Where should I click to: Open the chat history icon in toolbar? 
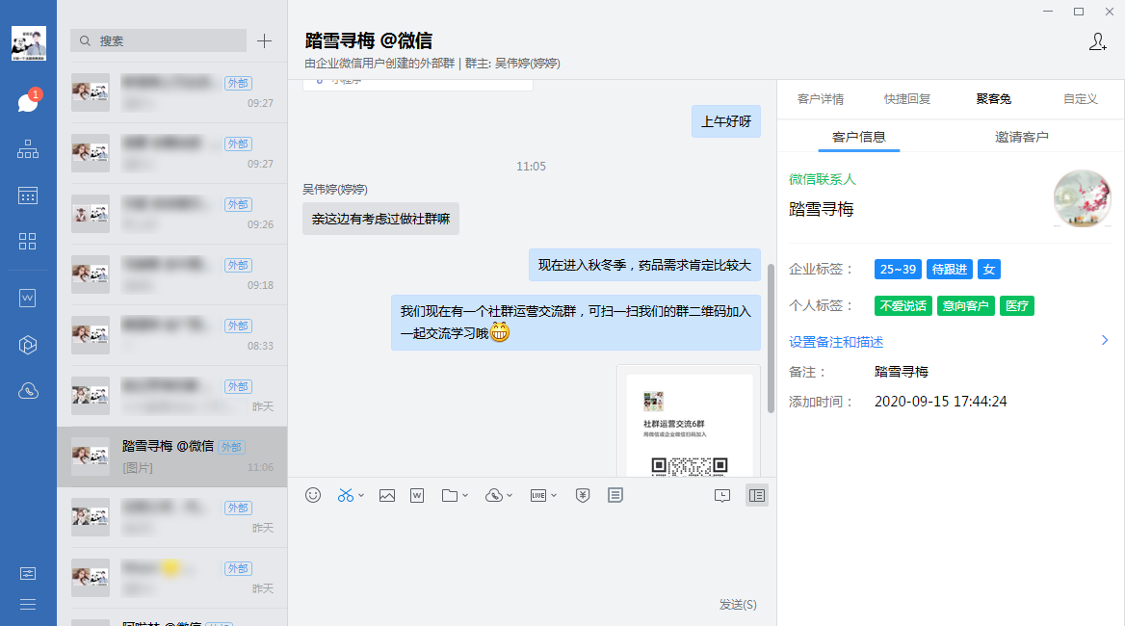click(x=722, y=495)
